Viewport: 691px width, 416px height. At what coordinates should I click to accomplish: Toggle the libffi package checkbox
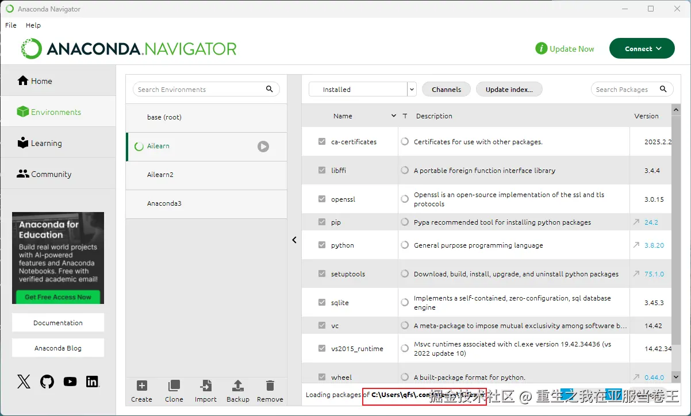322,170
